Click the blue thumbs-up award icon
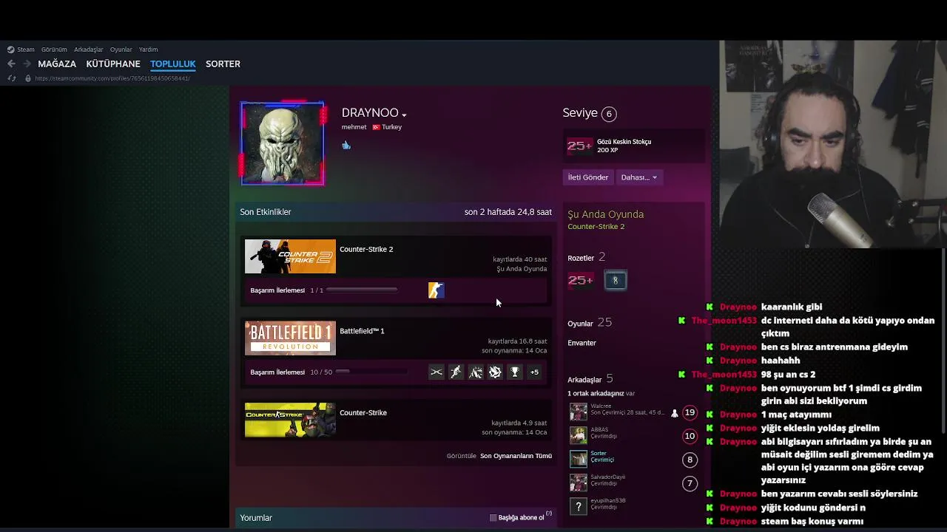The width and height of the screenshot is (947, 532). (346, 145)
